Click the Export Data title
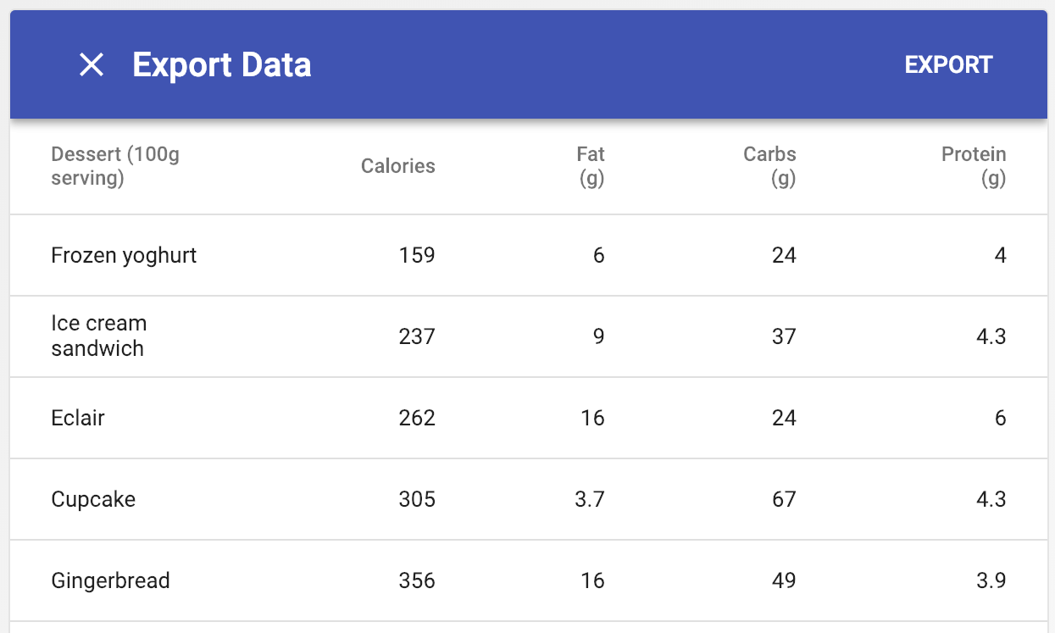 point(222,65)
